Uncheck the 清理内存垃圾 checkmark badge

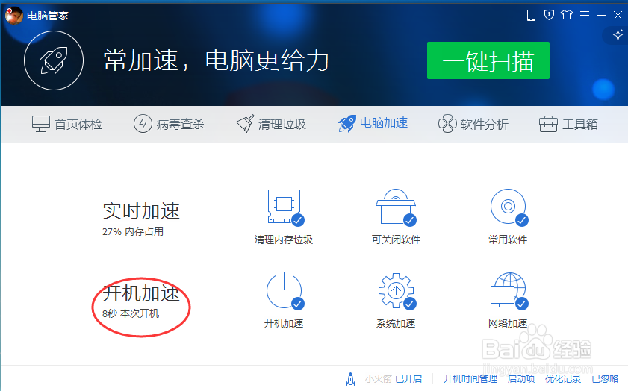point(298,220)
